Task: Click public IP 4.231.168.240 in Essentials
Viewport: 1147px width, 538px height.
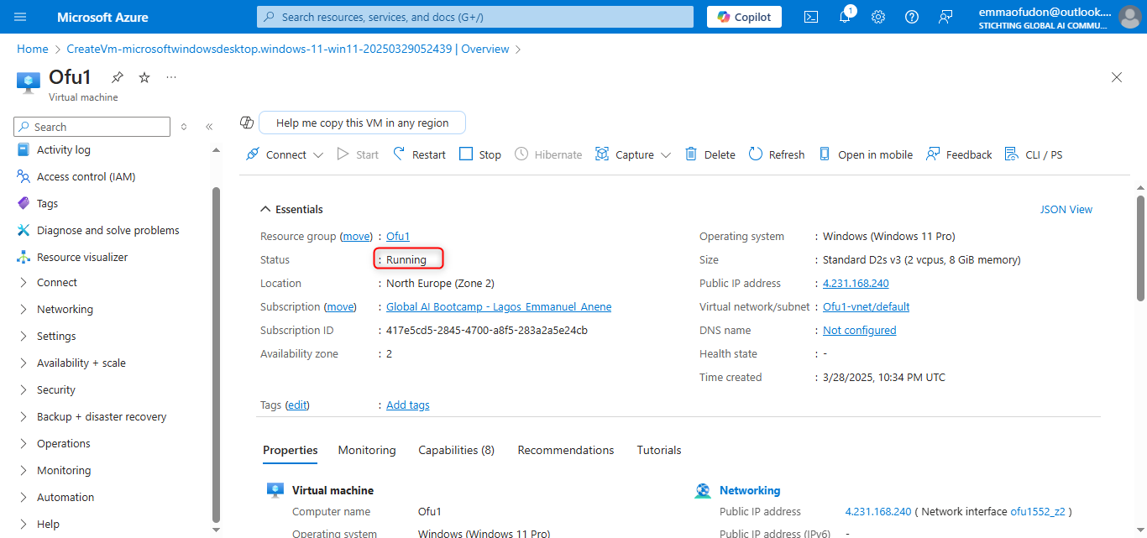Action: pyautogui.click(x=856, y=284)
